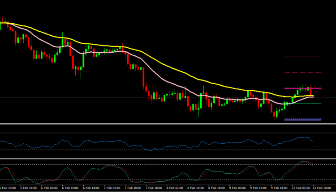The image size is (336, 192).
Task: Click the separator above the stochastic panel
Action: point(168,159)
